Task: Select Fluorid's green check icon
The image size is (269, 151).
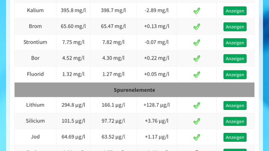Action: click(x=197, y=75)
